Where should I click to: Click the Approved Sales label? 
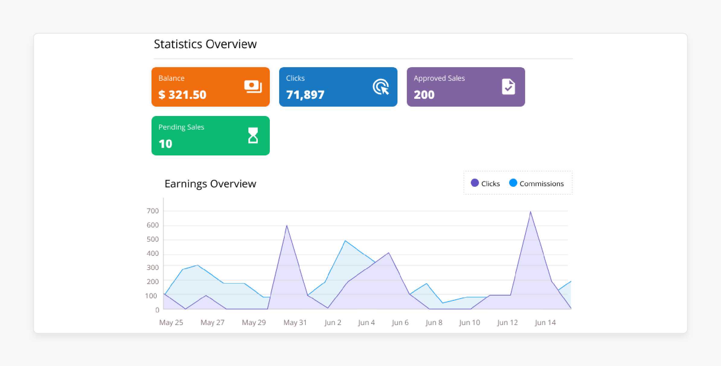pos(439,78)
